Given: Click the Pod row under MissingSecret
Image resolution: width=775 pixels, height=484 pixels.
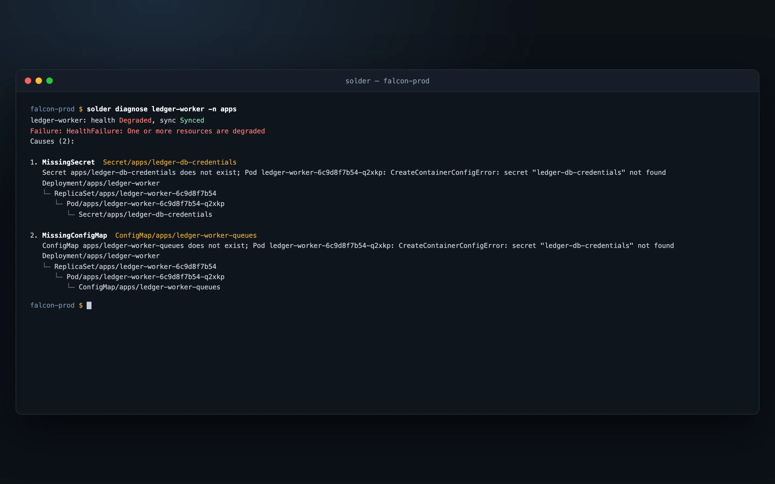Looking at the screenshot, I should (145, 204).
